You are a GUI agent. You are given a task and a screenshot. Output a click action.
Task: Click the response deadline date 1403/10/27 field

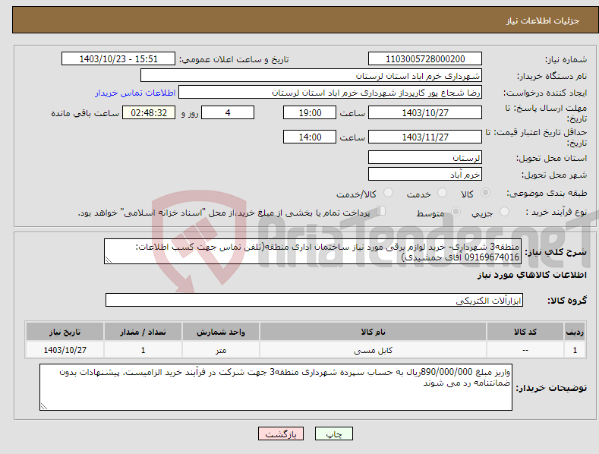425,112
